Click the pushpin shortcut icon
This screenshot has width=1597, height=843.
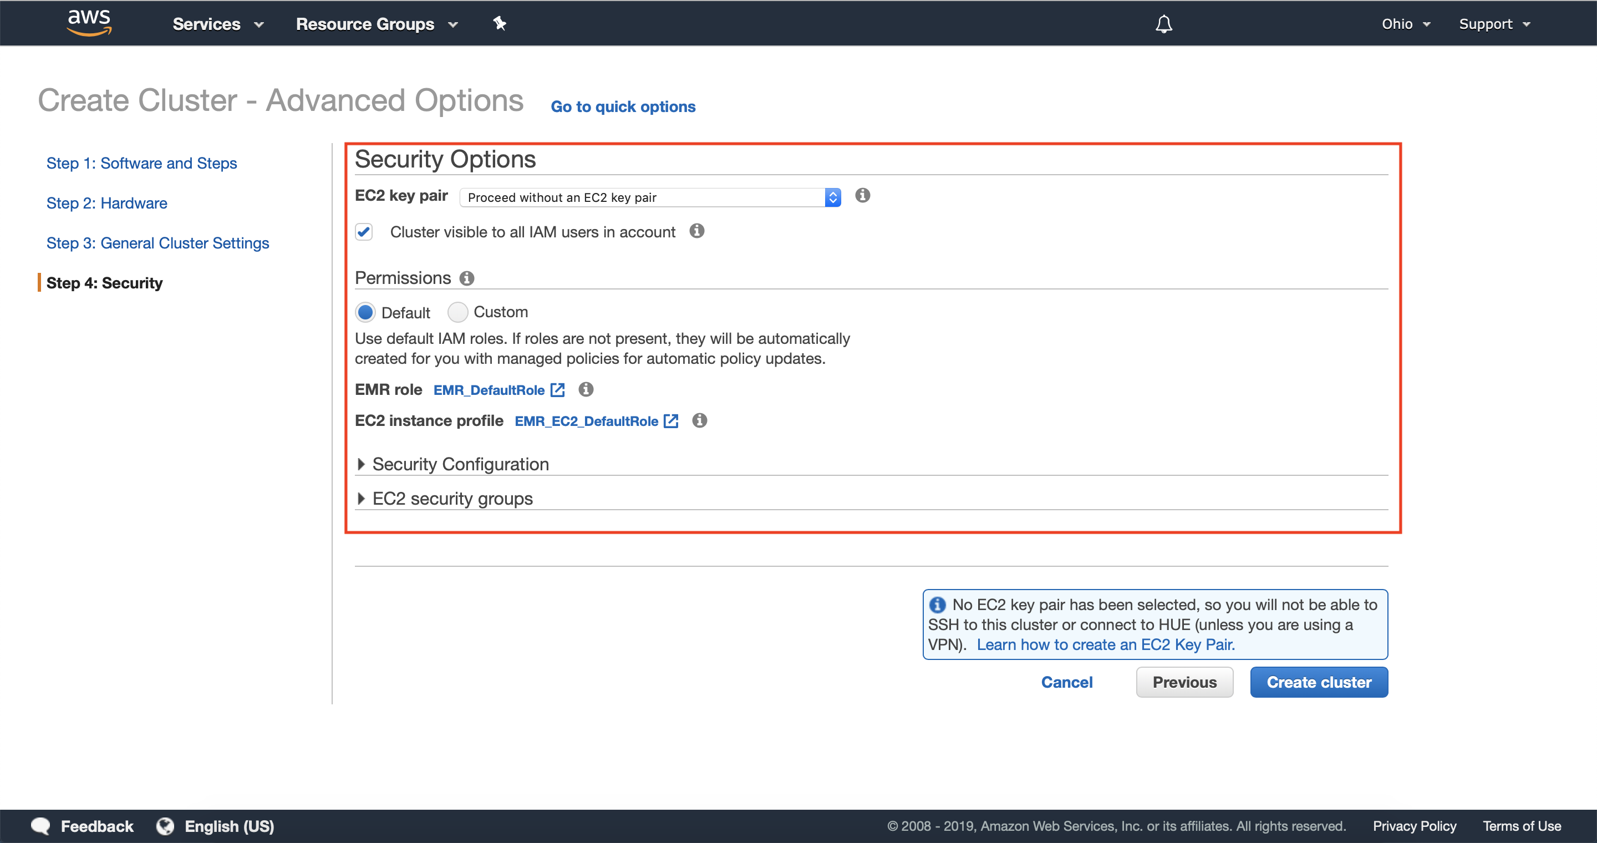tap(500, 23)
